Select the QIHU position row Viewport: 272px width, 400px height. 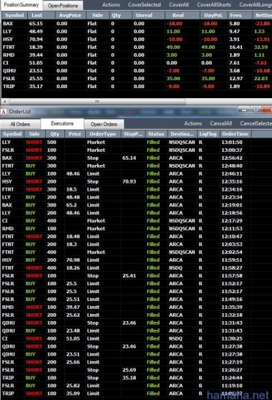137,71
